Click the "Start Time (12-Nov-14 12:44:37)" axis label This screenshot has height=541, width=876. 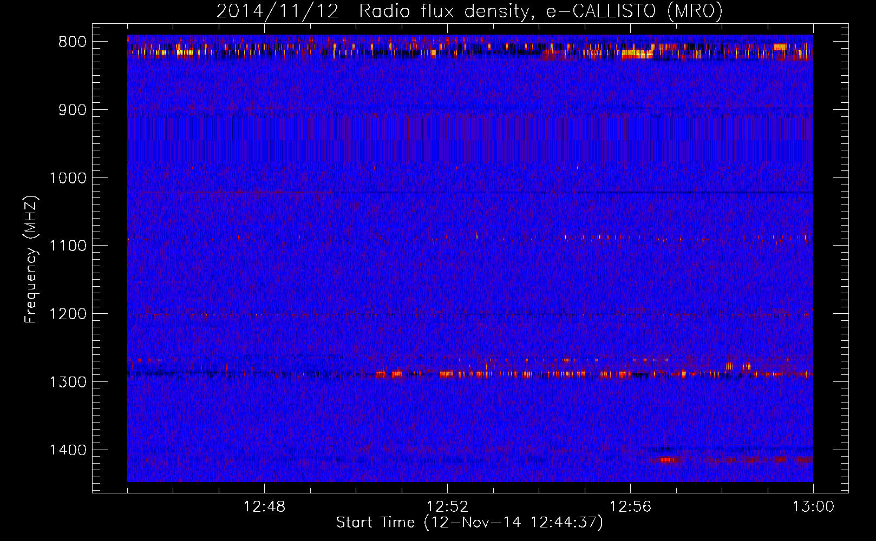click(x=469, y=523)
